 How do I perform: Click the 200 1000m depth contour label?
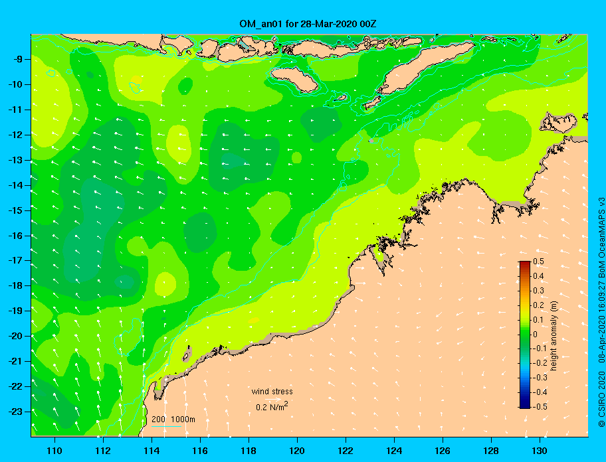click(173, 420)
